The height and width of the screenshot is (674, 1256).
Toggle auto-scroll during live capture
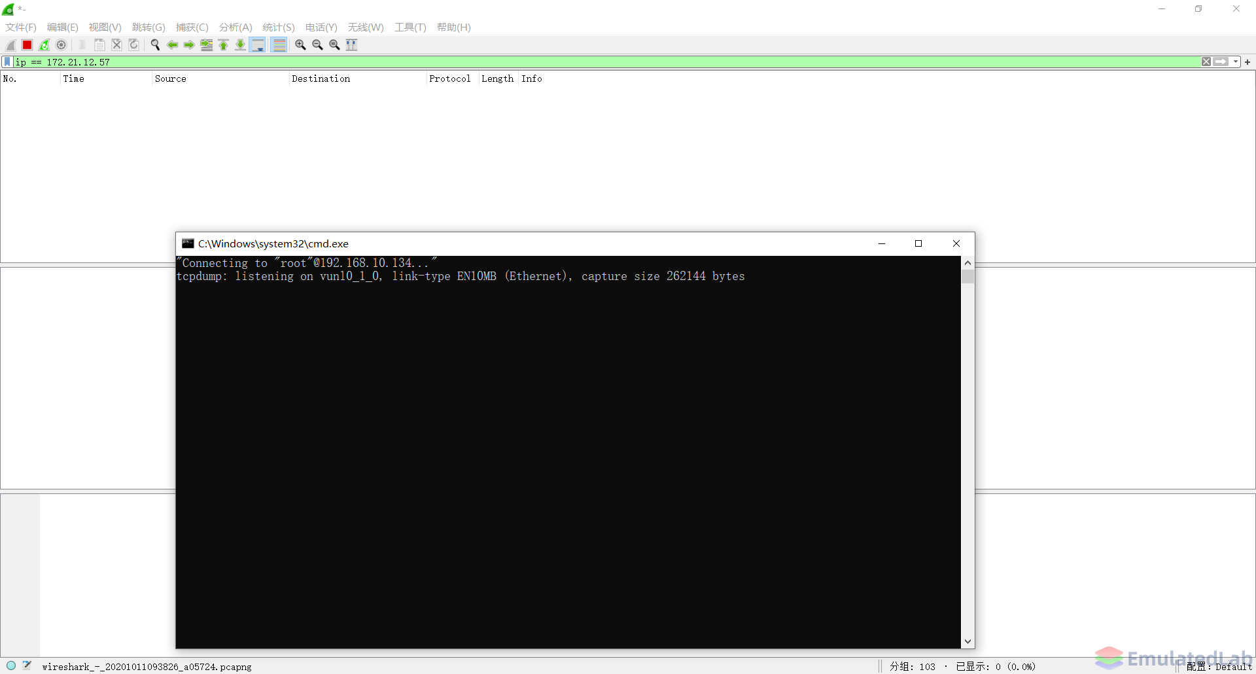coord(258,45)
